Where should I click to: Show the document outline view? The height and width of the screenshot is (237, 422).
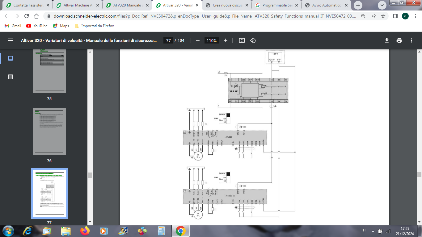pos(11,77)
